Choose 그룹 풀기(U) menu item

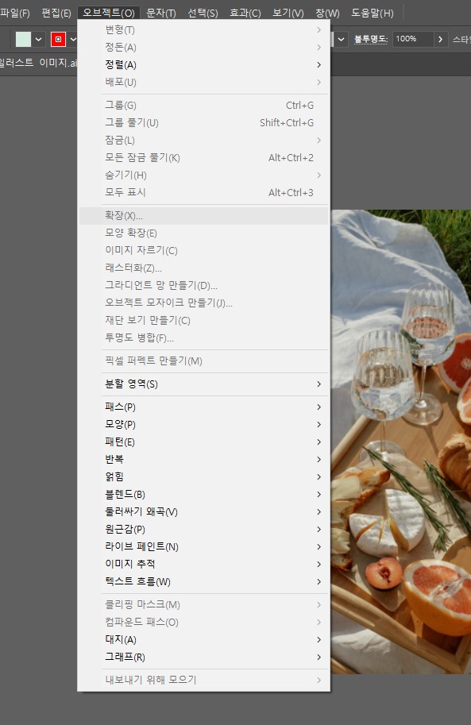point(203,123)
